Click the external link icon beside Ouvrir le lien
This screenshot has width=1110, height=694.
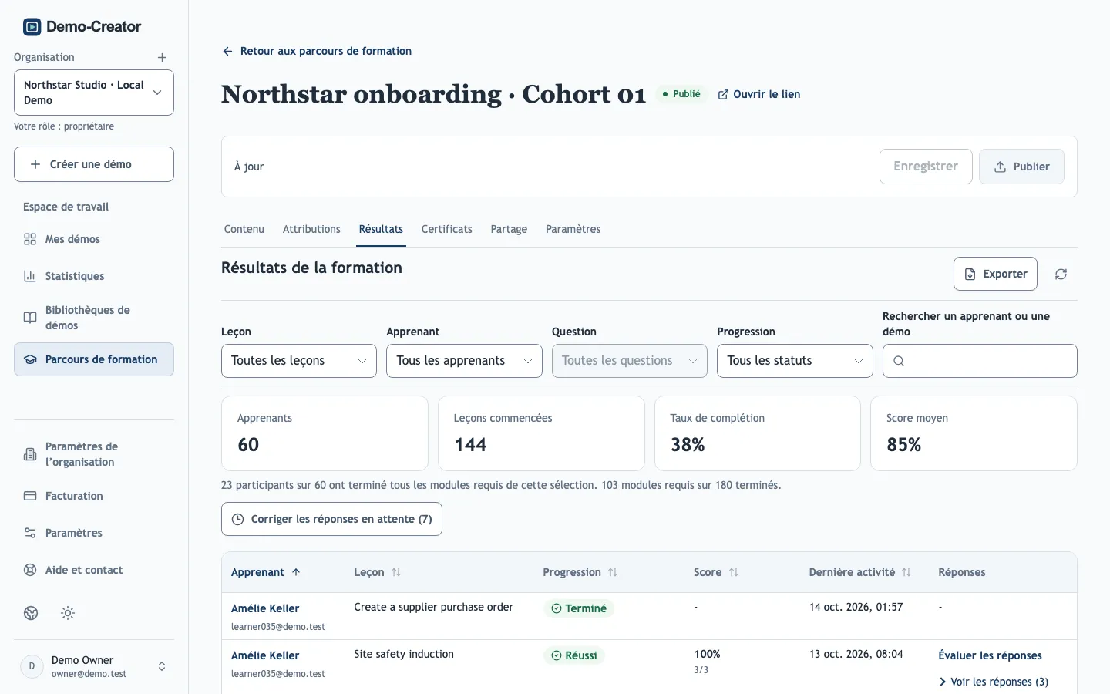[x=723, y=95]
